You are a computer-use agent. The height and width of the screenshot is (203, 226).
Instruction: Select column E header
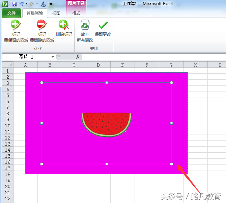pyautogui.click(x=122, y=65)
